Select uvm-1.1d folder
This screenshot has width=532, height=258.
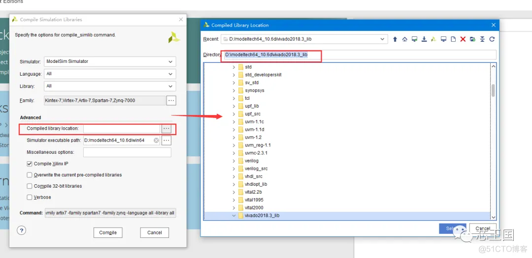pos(255,129)
